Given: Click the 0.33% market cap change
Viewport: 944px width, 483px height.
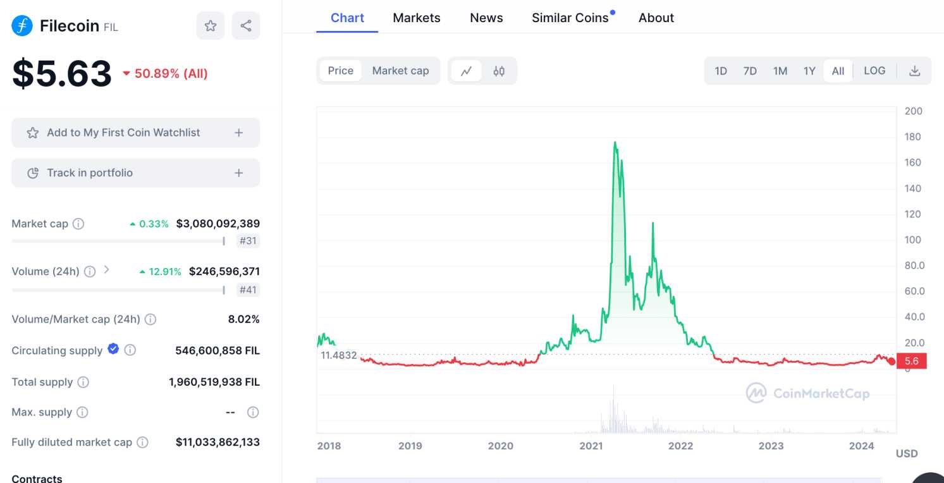Looking at the screenshot, I should (149, 224).
